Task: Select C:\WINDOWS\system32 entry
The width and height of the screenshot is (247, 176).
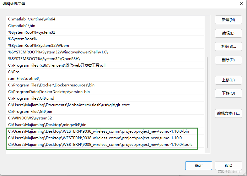Action: [x=105, y=118]
